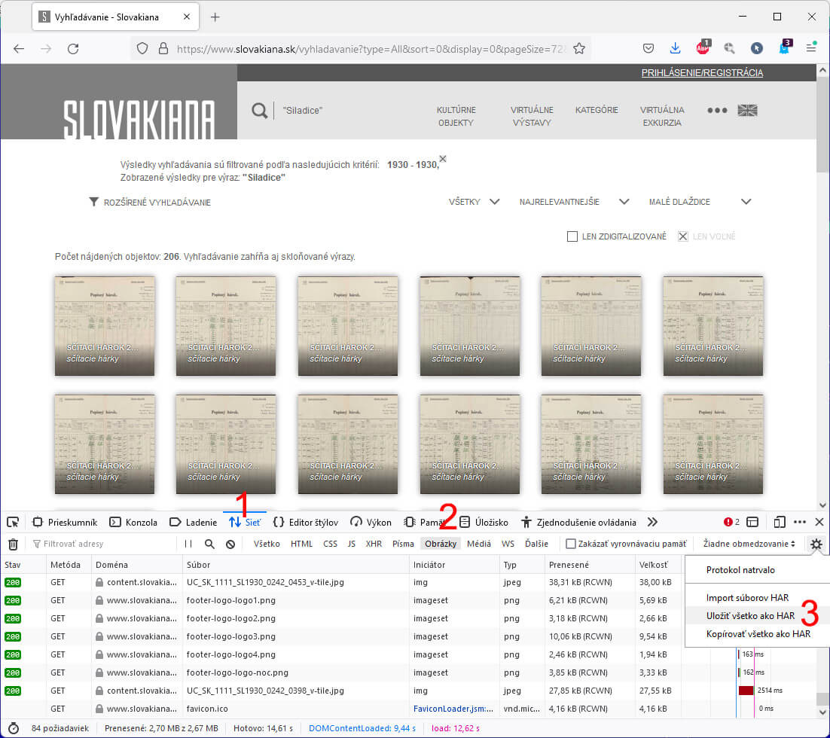Close the developer tools panel
The height and width of the screenshot is (738, 830).
(x=819, y=522)
